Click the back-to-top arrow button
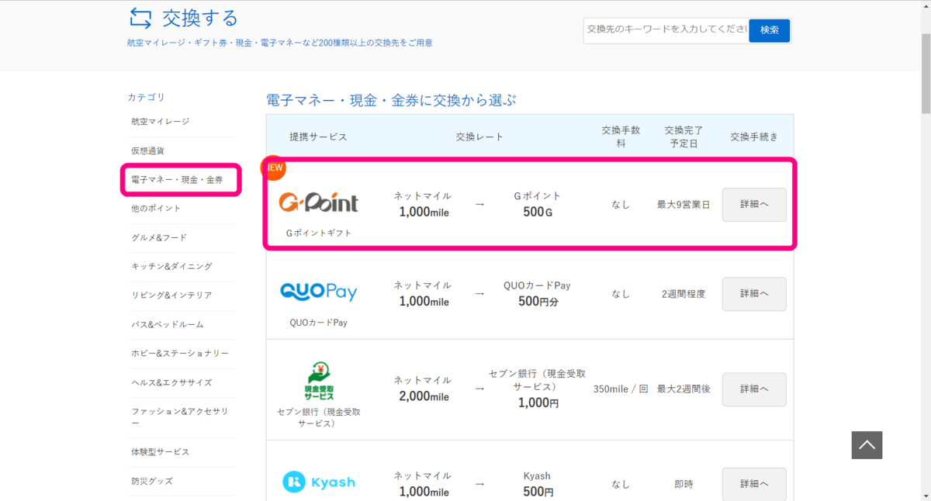 coord(867,445)
